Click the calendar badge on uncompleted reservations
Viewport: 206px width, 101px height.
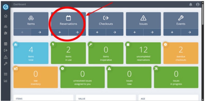128,44
